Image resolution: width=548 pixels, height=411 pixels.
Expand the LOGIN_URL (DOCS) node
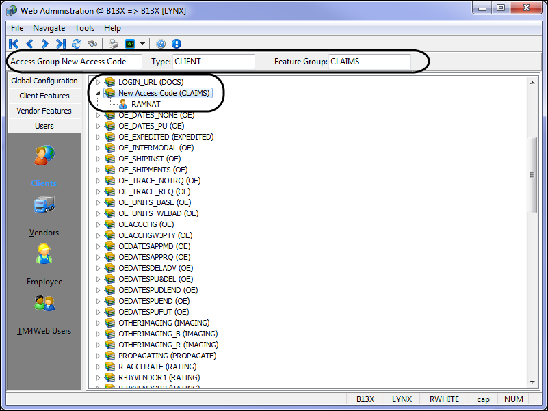point(99,82)
